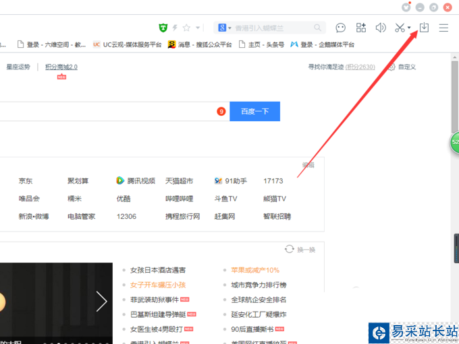Open the 唯品会 shortcut
The image size is (459, 344).
point(29,199)
